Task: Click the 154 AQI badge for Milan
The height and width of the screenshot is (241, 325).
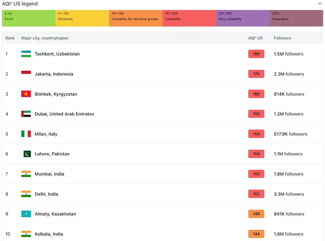Action: click(256, 134)
